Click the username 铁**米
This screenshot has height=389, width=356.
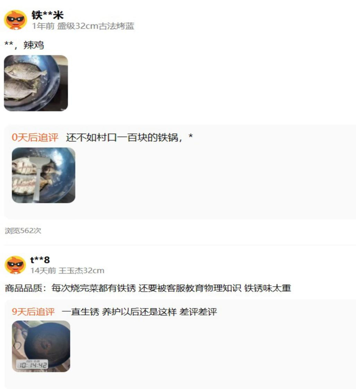[48, 15]
